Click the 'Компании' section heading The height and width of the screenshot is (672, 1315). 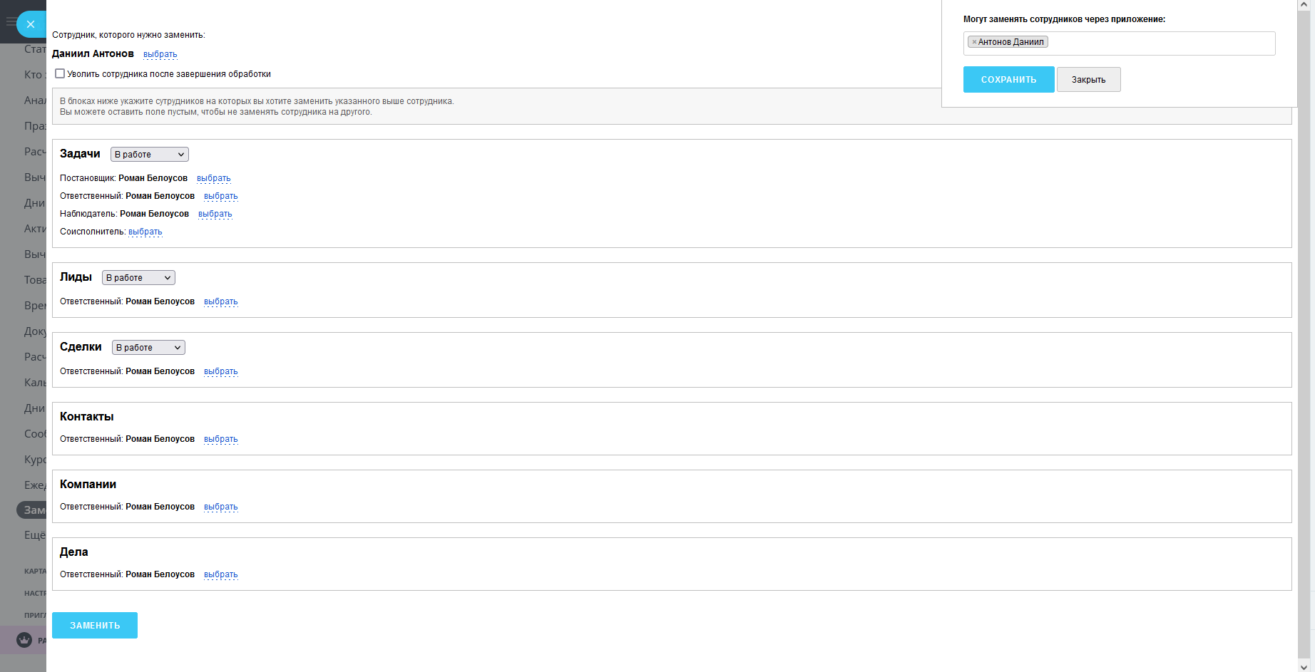click(88, 485)
